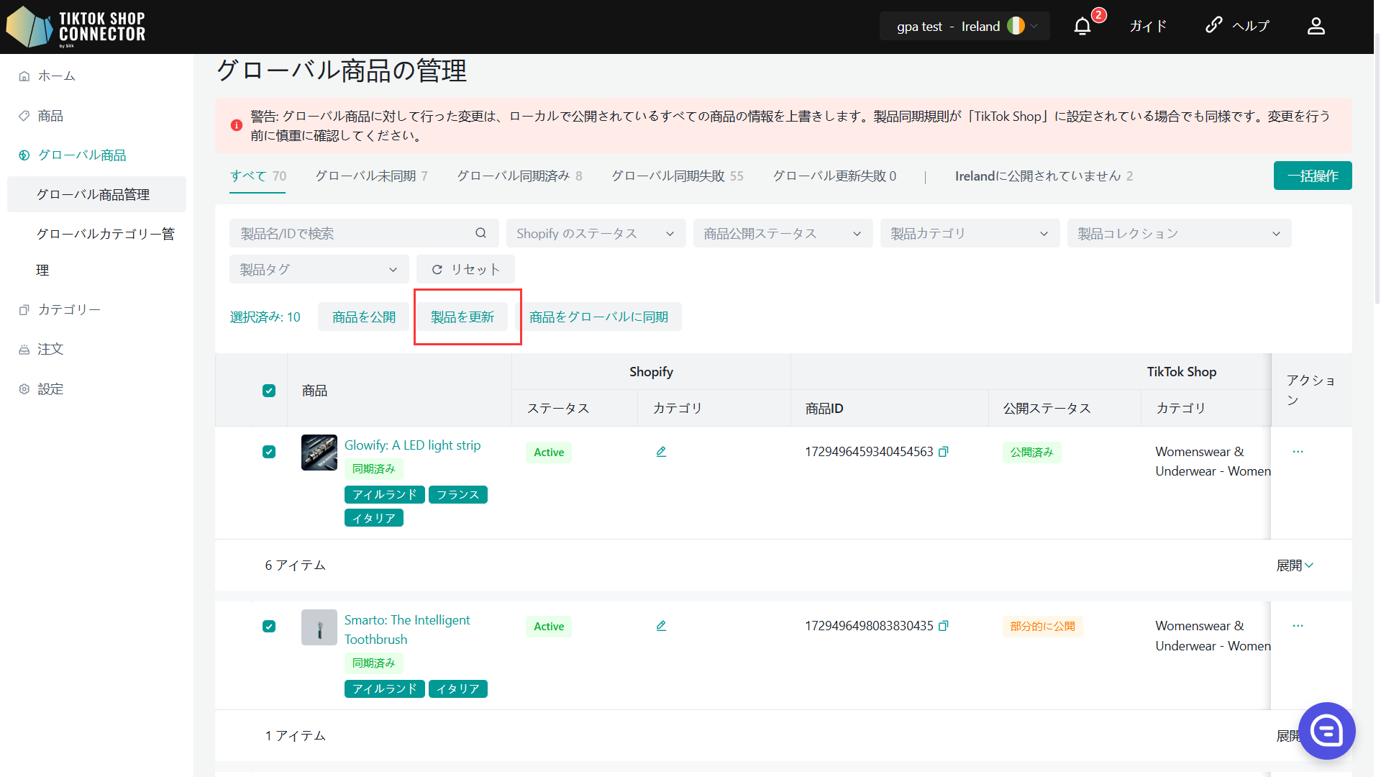Open 設定 in the sidebar
Screen dimensions: 1381x777
coord(50,389)
